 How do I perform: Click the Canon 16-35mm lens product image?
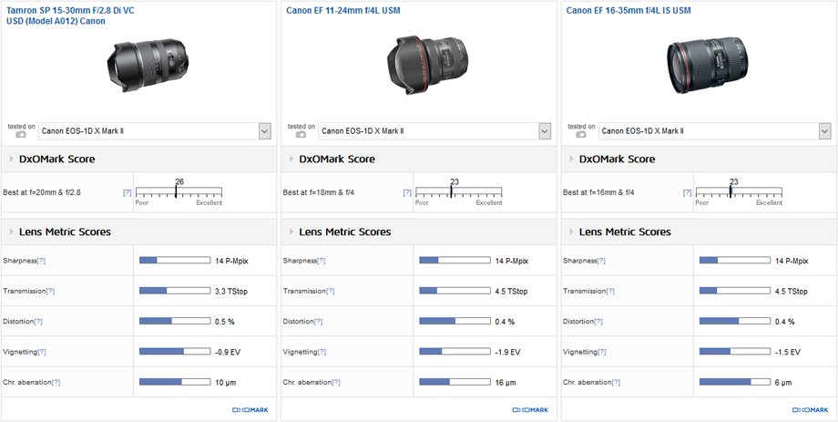[x=708, y=65]
